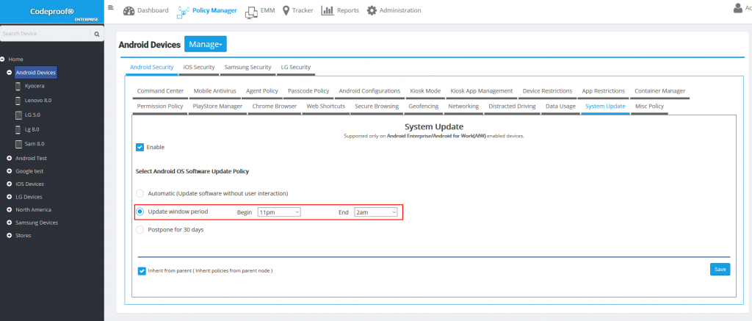Switch to the LG Security tab
The height and width of the screenshot is (321, 752).
(296, 68)
